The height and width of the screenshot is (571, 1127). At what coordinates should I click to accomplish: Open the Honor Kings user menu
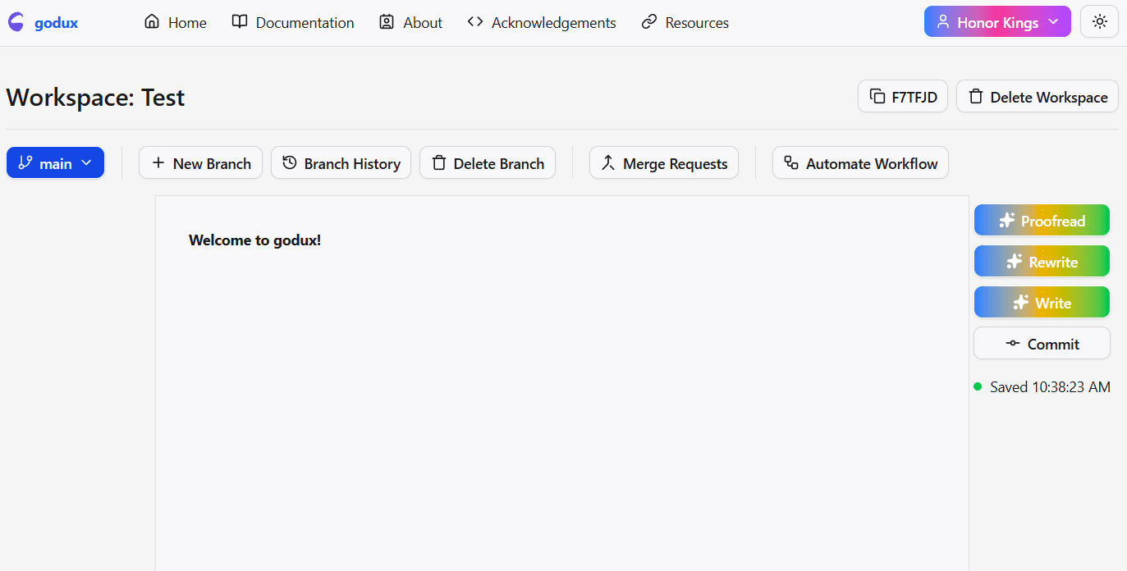996,22
